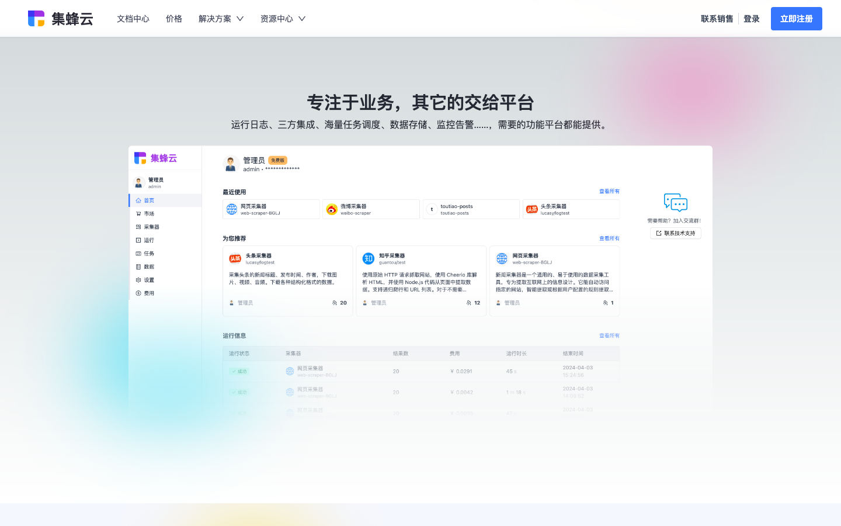Click the Weibo logo on 微博采集器 card

[x=332, y=209]
